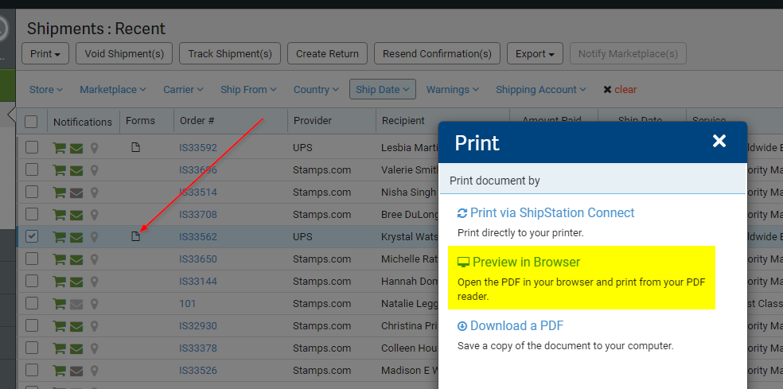Click the Void Shipment(s) button
The height and width of the screenshot is (389, 783).
pyautogui.click(x=124, y=53)
